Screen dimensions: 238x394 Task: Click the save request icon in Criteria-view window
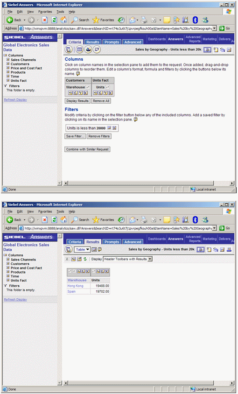coord(229,50)
